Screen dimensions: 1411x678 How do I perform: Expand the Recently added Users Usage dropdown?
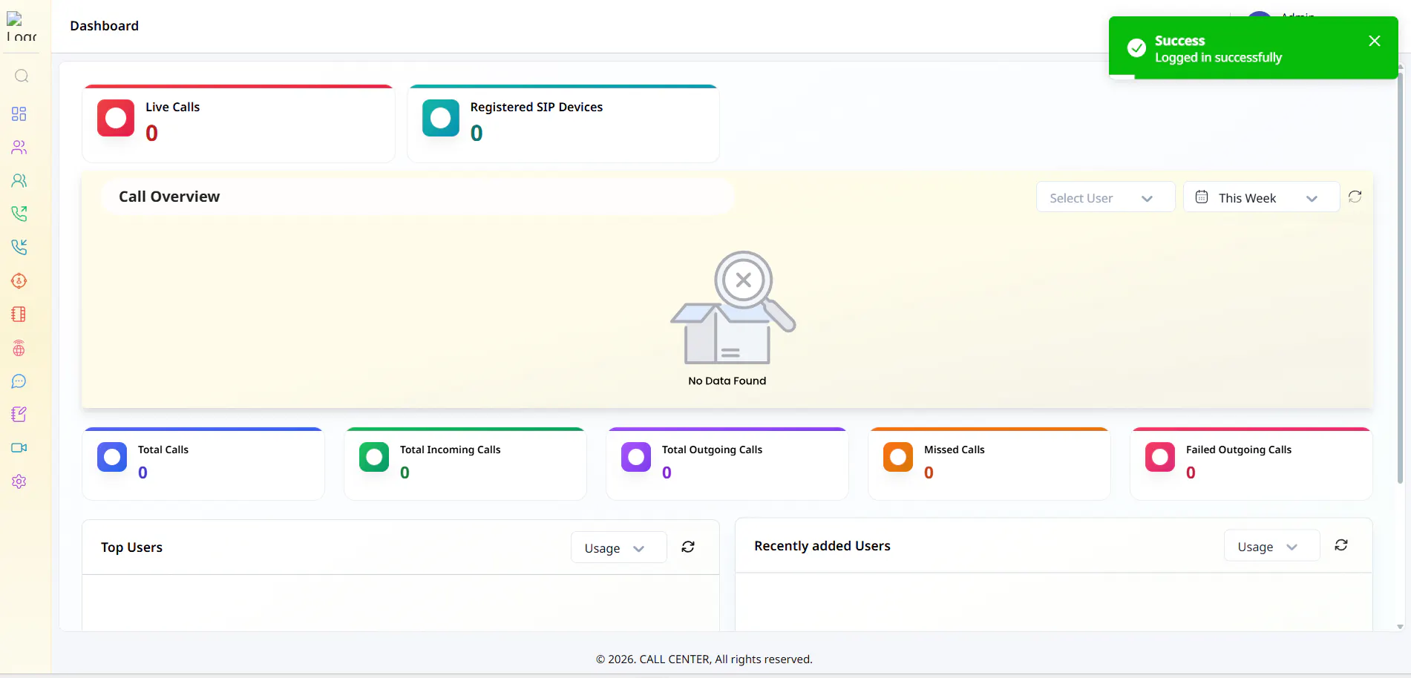coord(1271,547)
